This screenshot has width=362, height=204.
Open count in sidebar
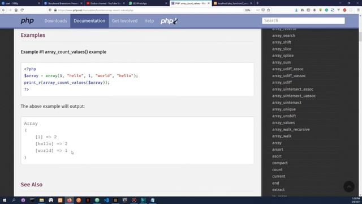coord(277,169)
